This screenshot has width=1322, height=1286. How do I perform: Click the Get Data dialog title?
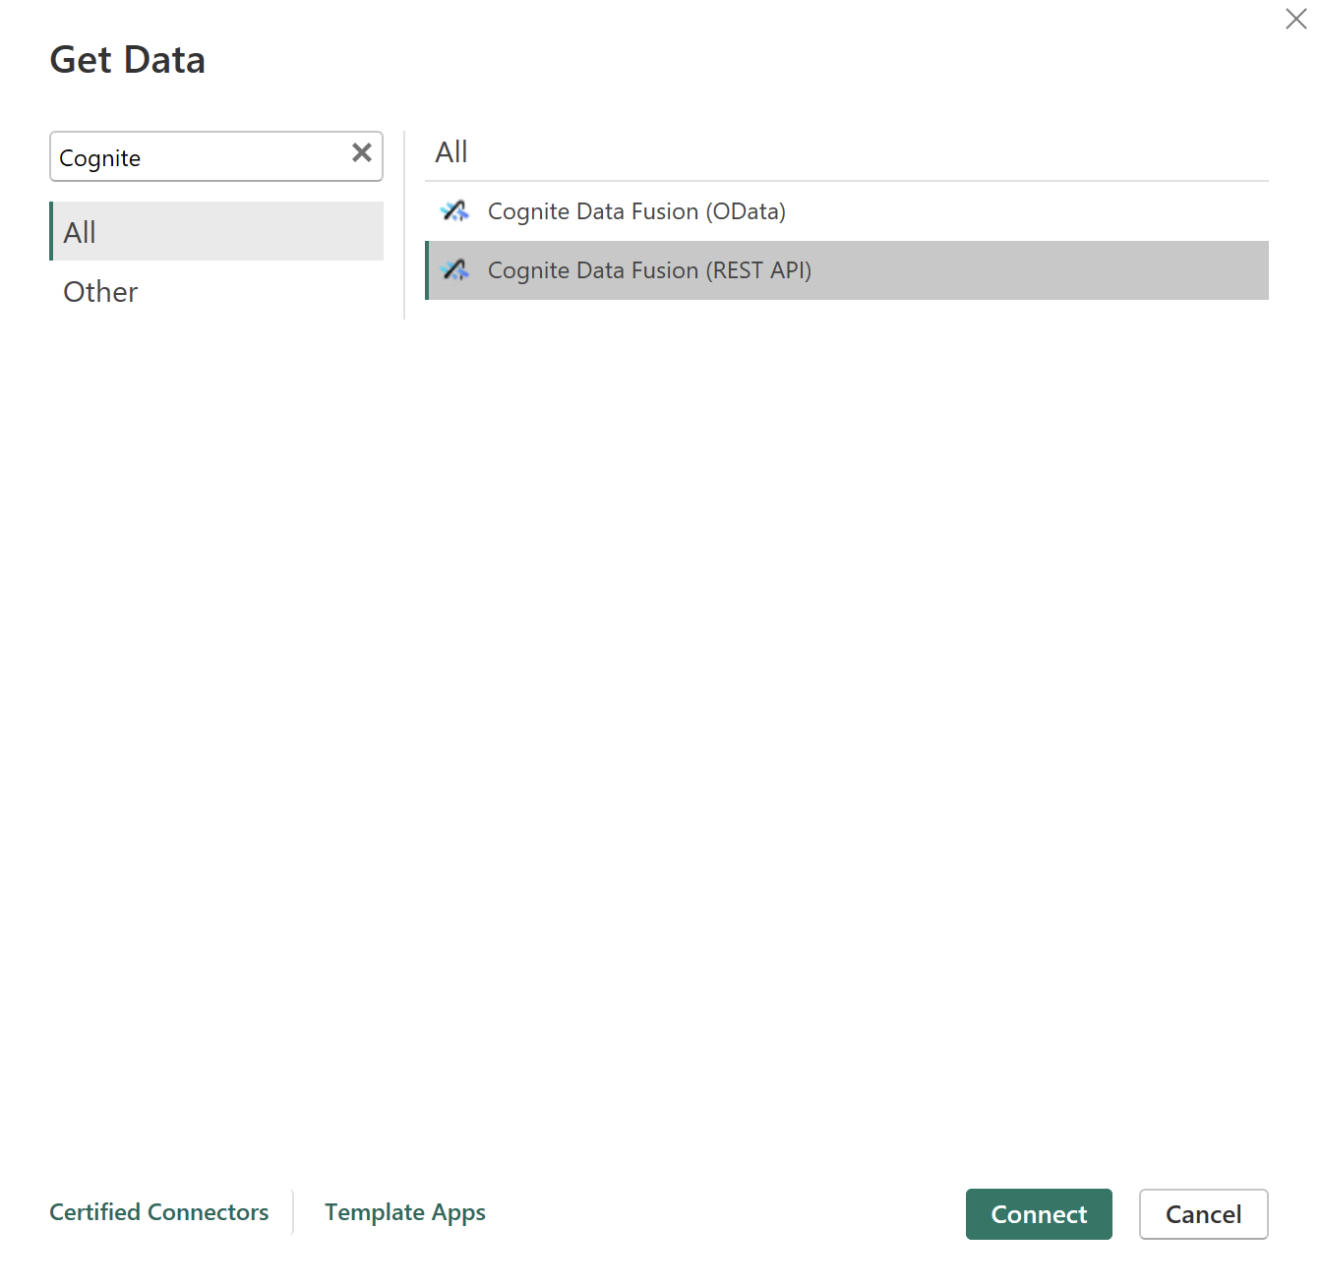127,59
